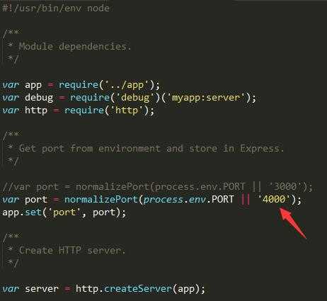This screenshot has height=301, width=327.
Task: Click 'require' on the var http line
Action: point(84,110)
